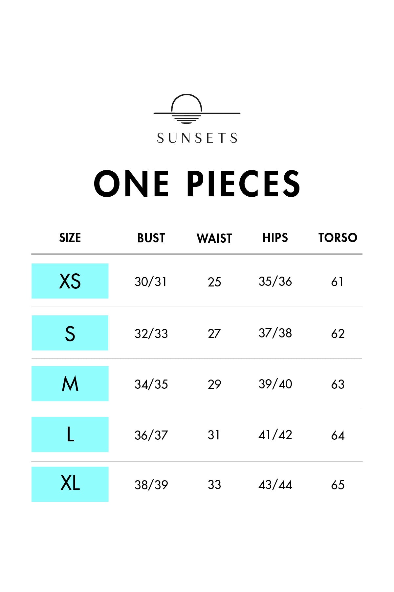This screenshot has height=592, width=394.
Task: Click the BUST column header
Action: pyautogui.click(x=151, y=238)
